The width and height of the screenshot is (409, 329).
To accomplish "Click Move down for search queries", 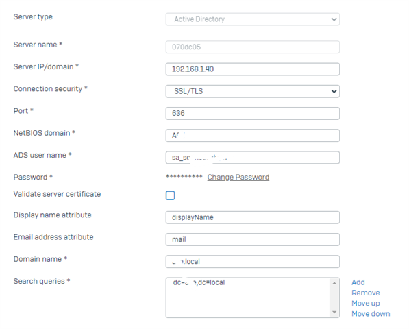I will tap(371, 314).
